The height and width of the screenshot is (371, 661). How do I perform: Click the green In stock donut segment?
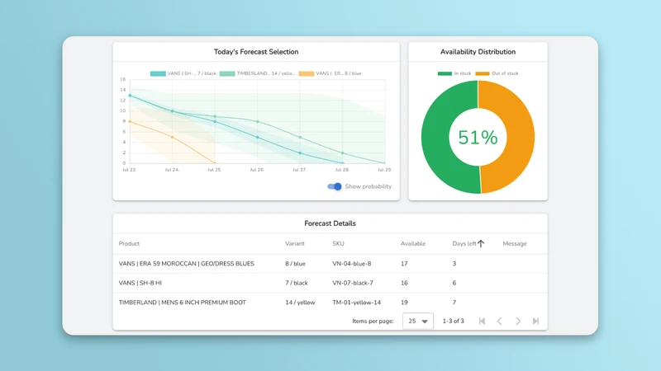tap(435, 137)
